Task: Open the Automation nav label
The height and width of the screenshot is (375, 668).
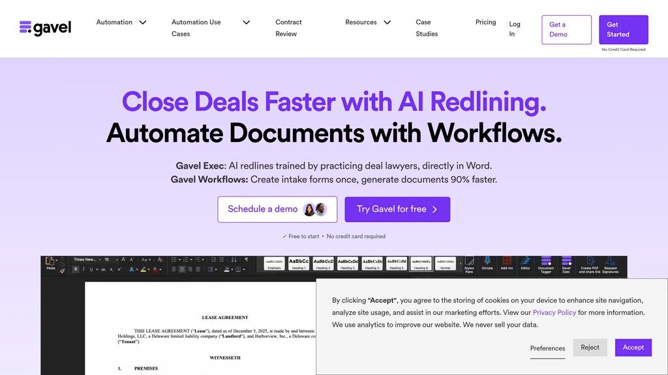Action: 114,22
